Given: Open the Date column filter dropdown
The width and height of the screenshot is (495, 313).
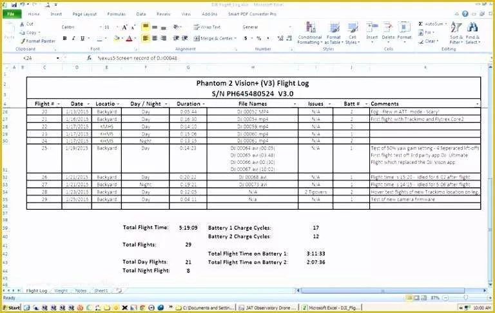Looking at the screenshot, I should 88,104.
